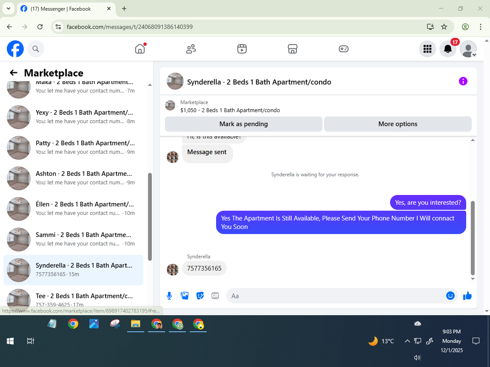Open the Friends icon in top navigation
Screen dimensions: 490x367
pyautogui.click(x=191, y=49)
